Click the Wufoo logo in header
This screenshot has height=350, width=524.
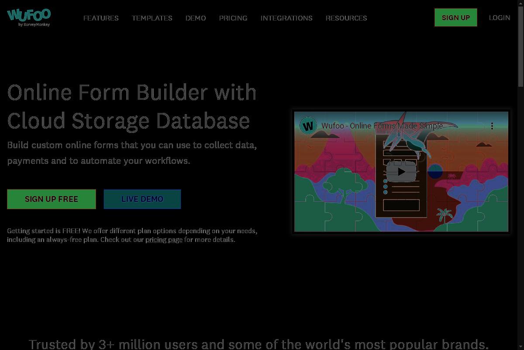click(29, 17)
